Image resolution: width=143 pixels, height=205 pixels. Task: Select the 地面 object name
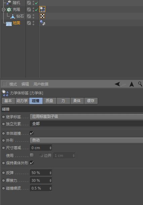(x=16, y=23)
